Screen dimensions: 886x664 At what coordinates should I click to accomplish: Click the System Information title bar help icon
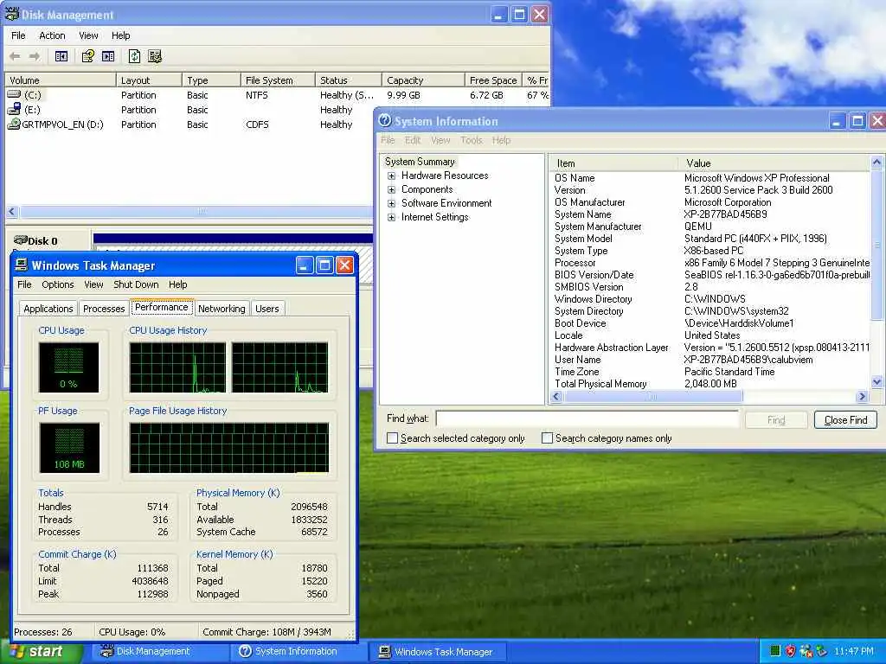point(385,120)
